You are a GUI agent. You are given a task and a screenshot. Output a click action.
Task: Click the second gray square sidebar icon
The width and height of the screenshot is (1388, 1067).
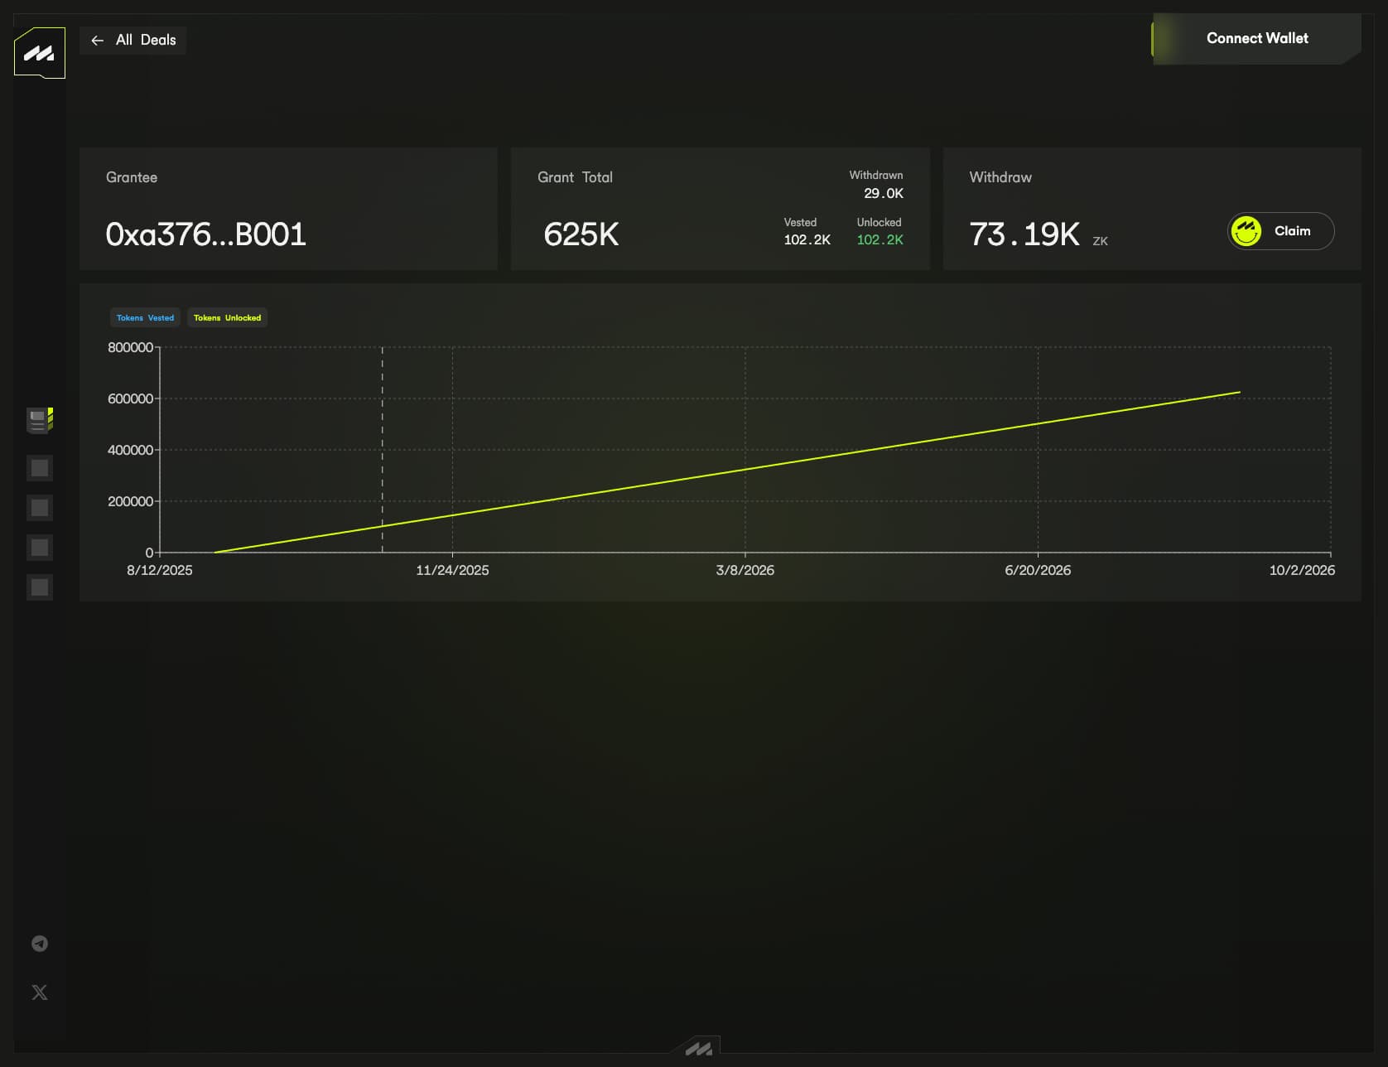point(39,508)
